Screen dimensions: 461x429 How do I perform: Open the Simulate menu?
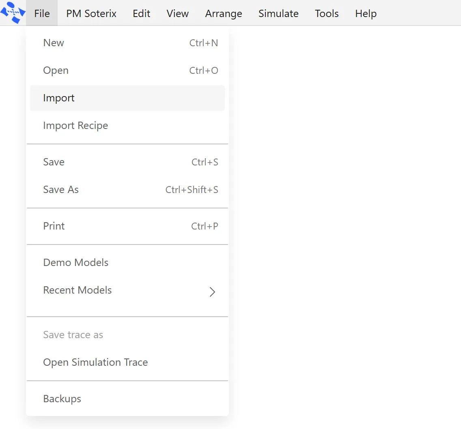click(x=278, y=13)
